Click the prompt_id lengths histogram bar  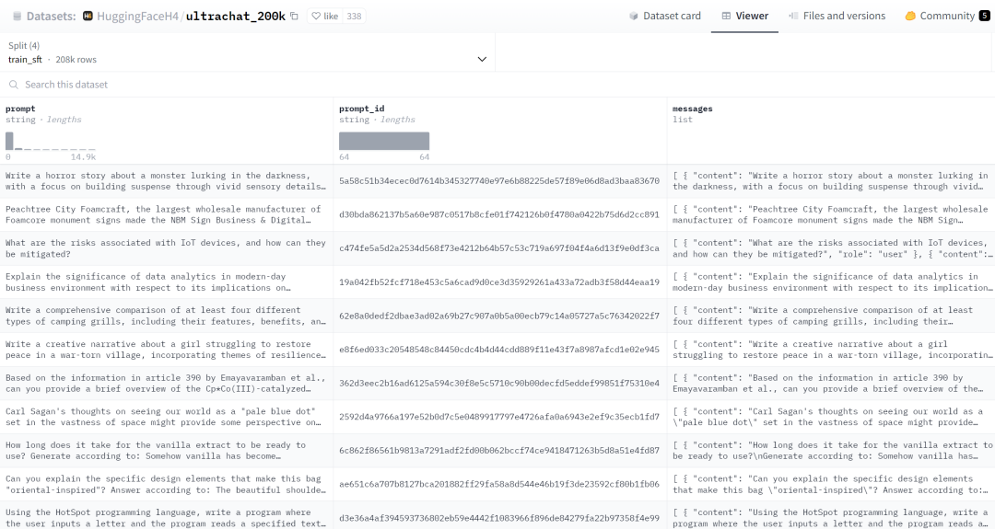(x=384, y=141)
